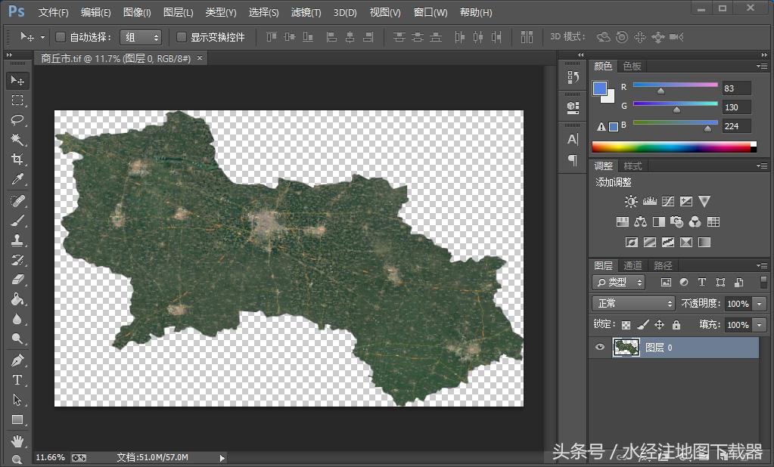774x467 pixels.
Task: Hide 图层 0 using the eye icon
Action: click(x=600, y=348)
